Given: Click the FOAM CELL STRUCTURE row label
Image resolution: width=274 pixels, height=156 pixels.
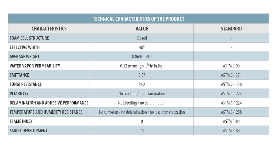Looking at the screenshot, I should click(29, 38).
